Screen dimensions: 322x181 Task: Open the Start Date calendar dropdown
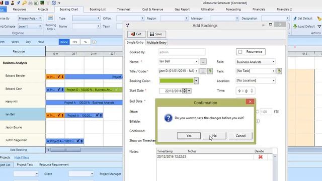click(x=189, y=90)
